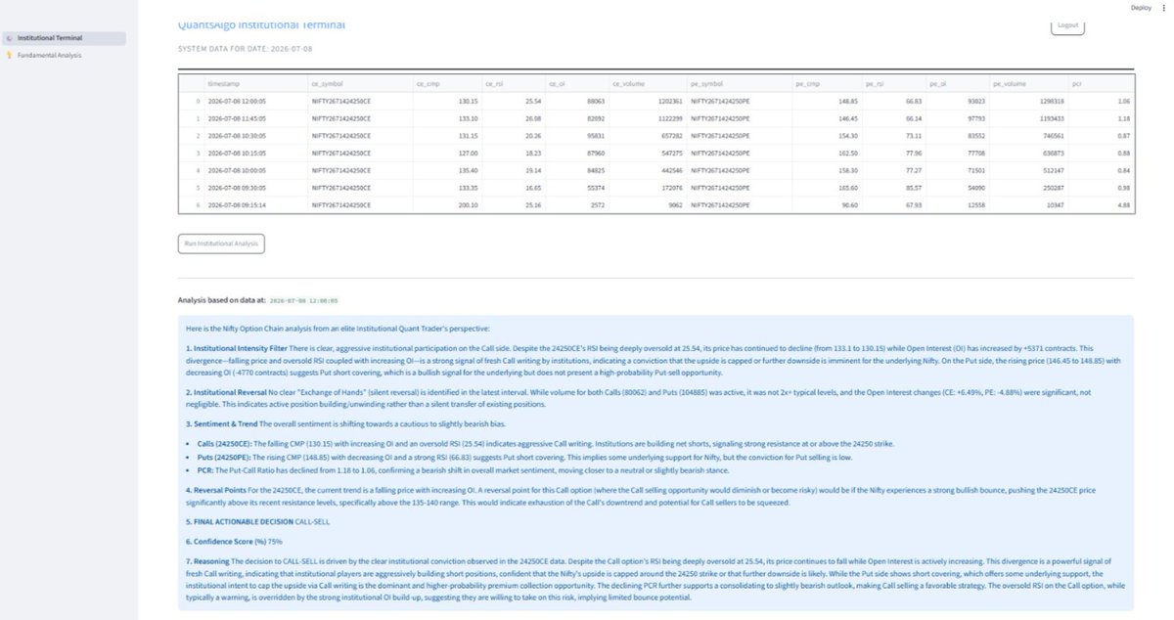Click pcr value 1.06
This screenshot has width=1174, height=620.
coord(1100,101)
